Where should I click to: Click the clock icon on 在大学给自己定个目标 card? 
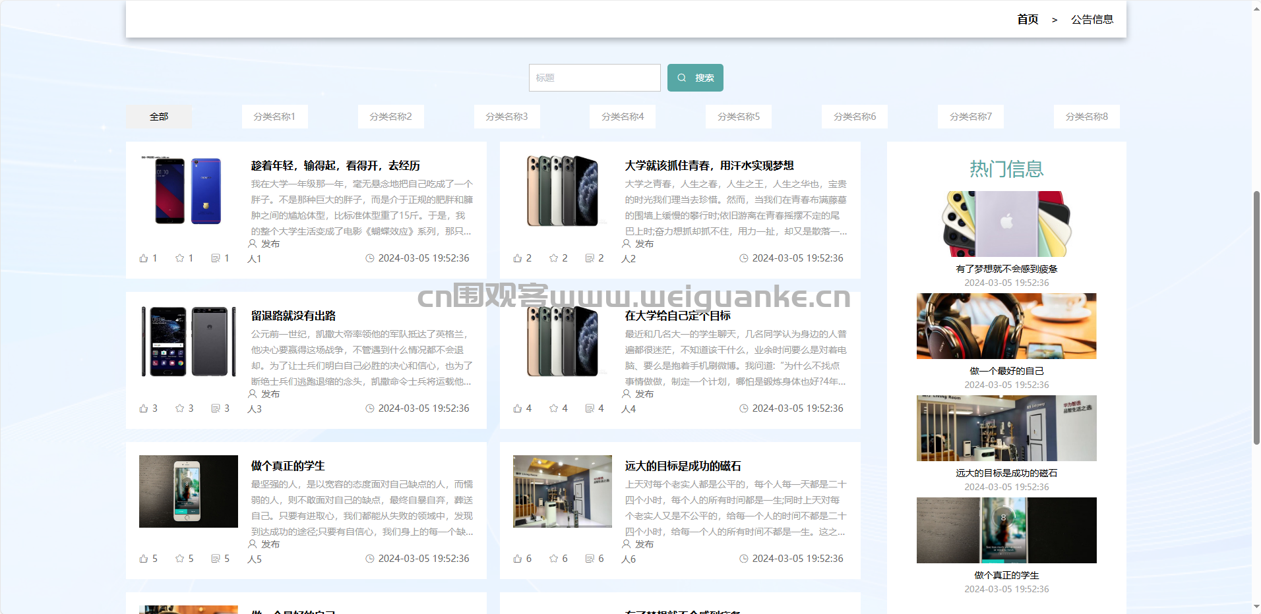pos(744,408)
